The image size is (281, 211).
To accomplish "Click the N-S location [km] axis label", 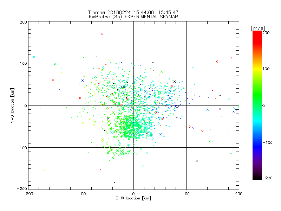I will pos(12,106).
